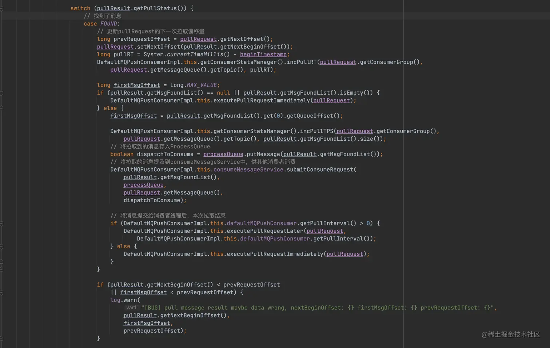The height and width of the screenshot is (348, 550).
Task: Click 'System' in the pullRT assignment
Action: (154, 55)
